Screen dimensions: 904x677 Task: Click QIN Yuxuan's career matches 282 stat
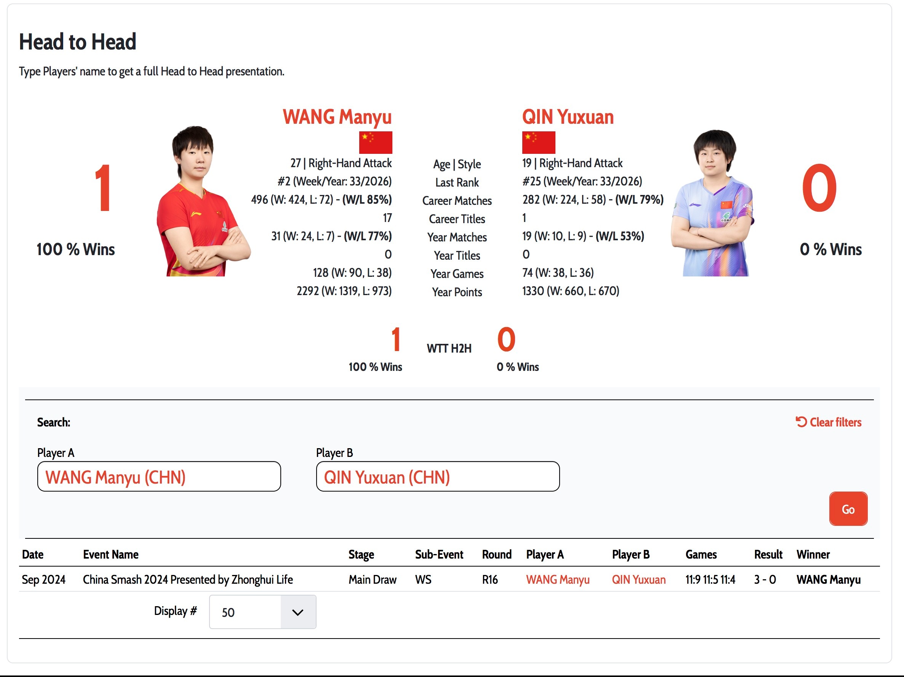click(593, 200)
